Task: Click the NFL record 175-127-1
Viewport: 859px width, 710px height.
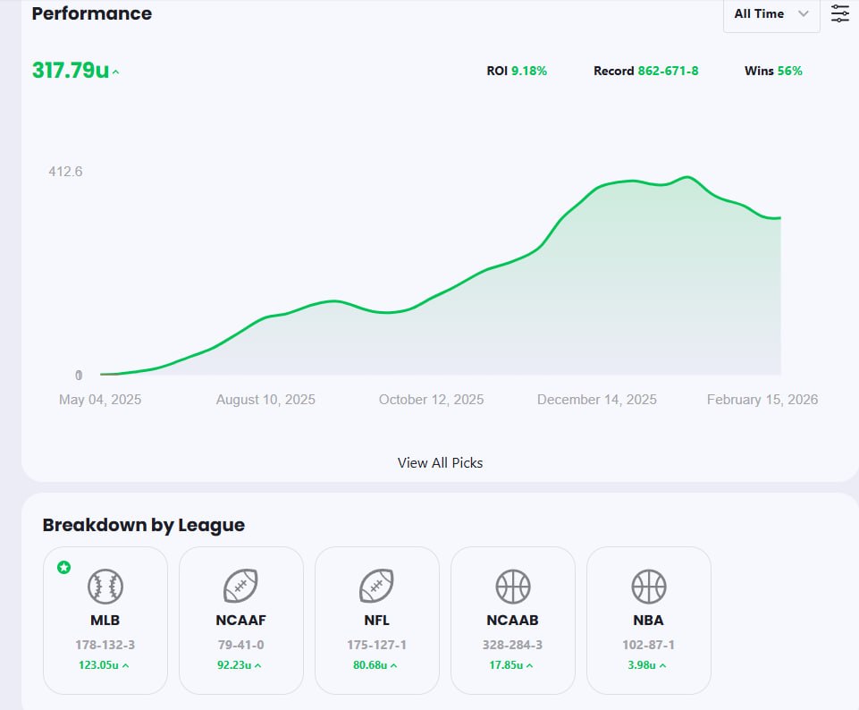Action: click(376, 645)
